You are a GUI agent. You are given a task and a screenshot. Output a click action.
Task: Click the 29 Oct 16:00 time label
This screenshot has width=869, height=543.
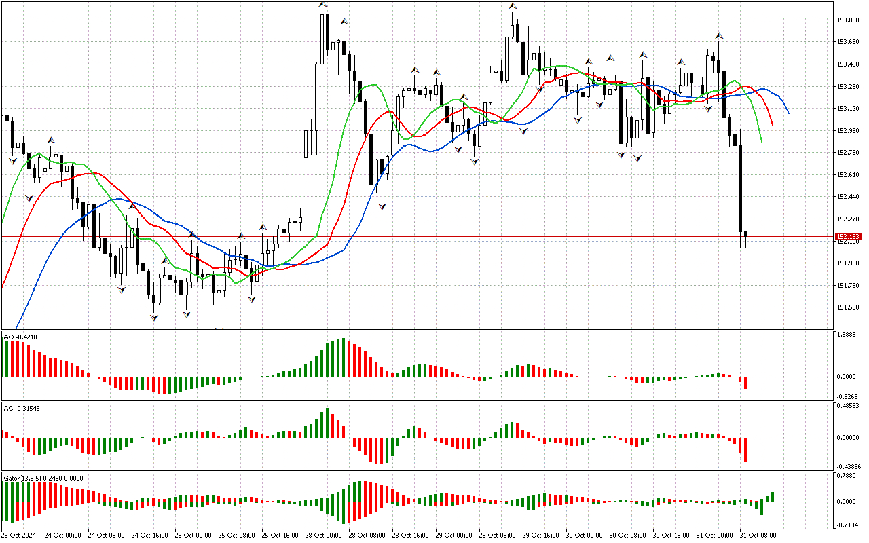(541, 536)
